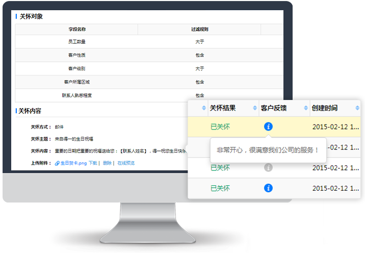Screen dimensions: 365x253
Task: Select the 客户级别 table row
Action: 76,68
